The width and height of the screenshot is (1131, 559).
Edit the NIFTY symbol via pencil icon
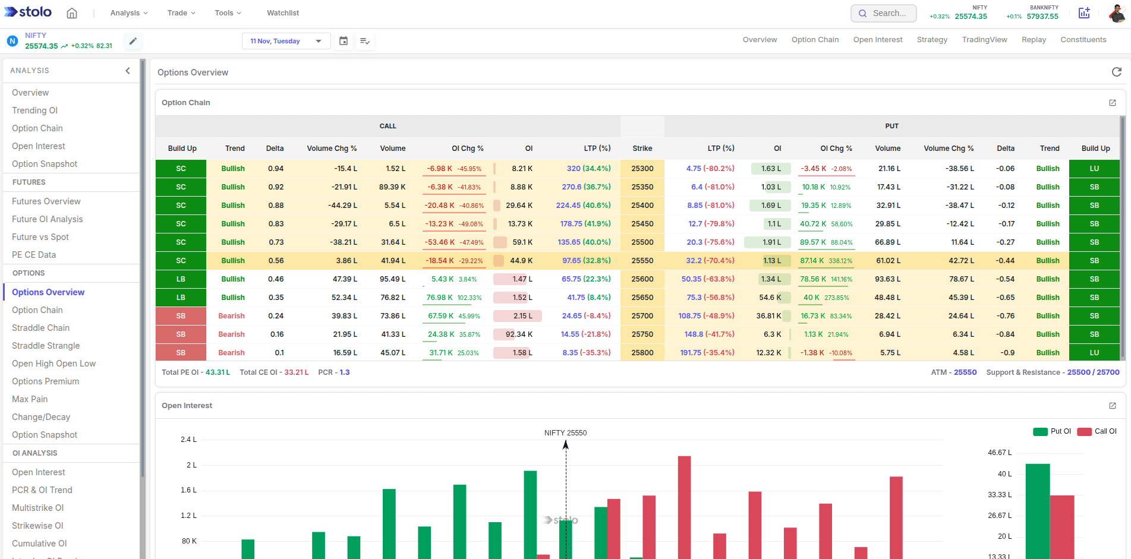[132, 41]
